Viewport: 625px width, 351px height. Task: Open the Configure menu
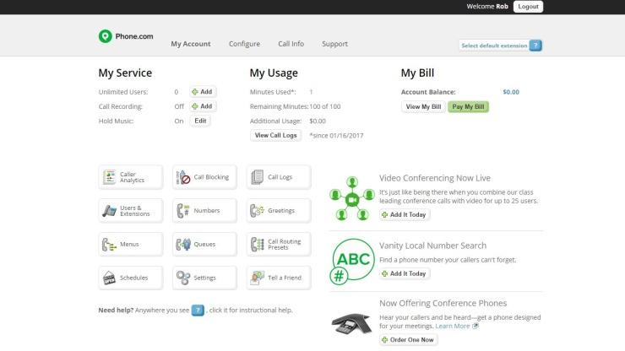244,44
